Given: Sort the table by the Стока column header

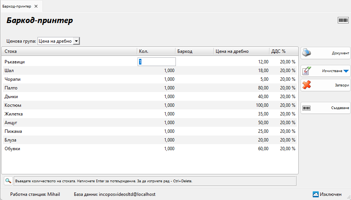Looking at the screenshot, I should click(x=68, y=51).
